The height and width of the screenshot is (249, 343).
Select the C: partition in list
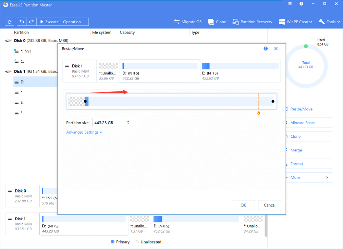(x=22, y=61)
